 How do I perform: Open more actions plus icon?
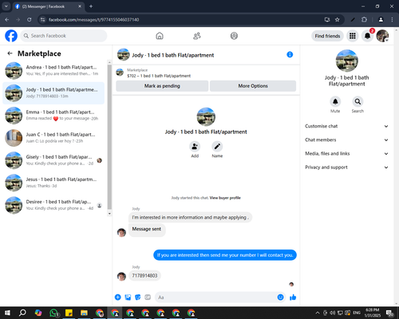[x=118, y=297]
